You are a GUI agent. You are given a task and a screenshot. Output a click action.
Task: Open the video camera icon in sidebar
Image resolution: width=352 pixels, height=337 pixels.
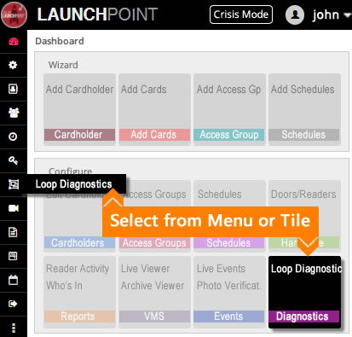[x=14, y=208]
